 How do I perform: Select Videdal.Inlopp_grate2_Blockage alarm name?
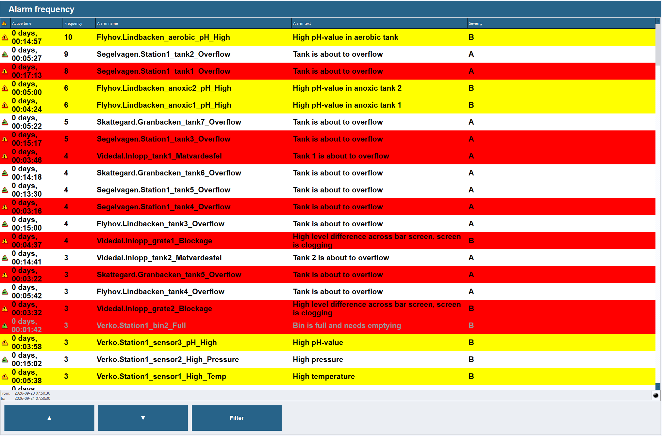pyautogui.click(x=154, y=309)
